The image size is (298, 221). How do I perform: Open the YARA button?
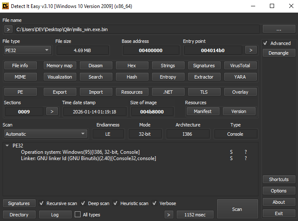(240, 77)
